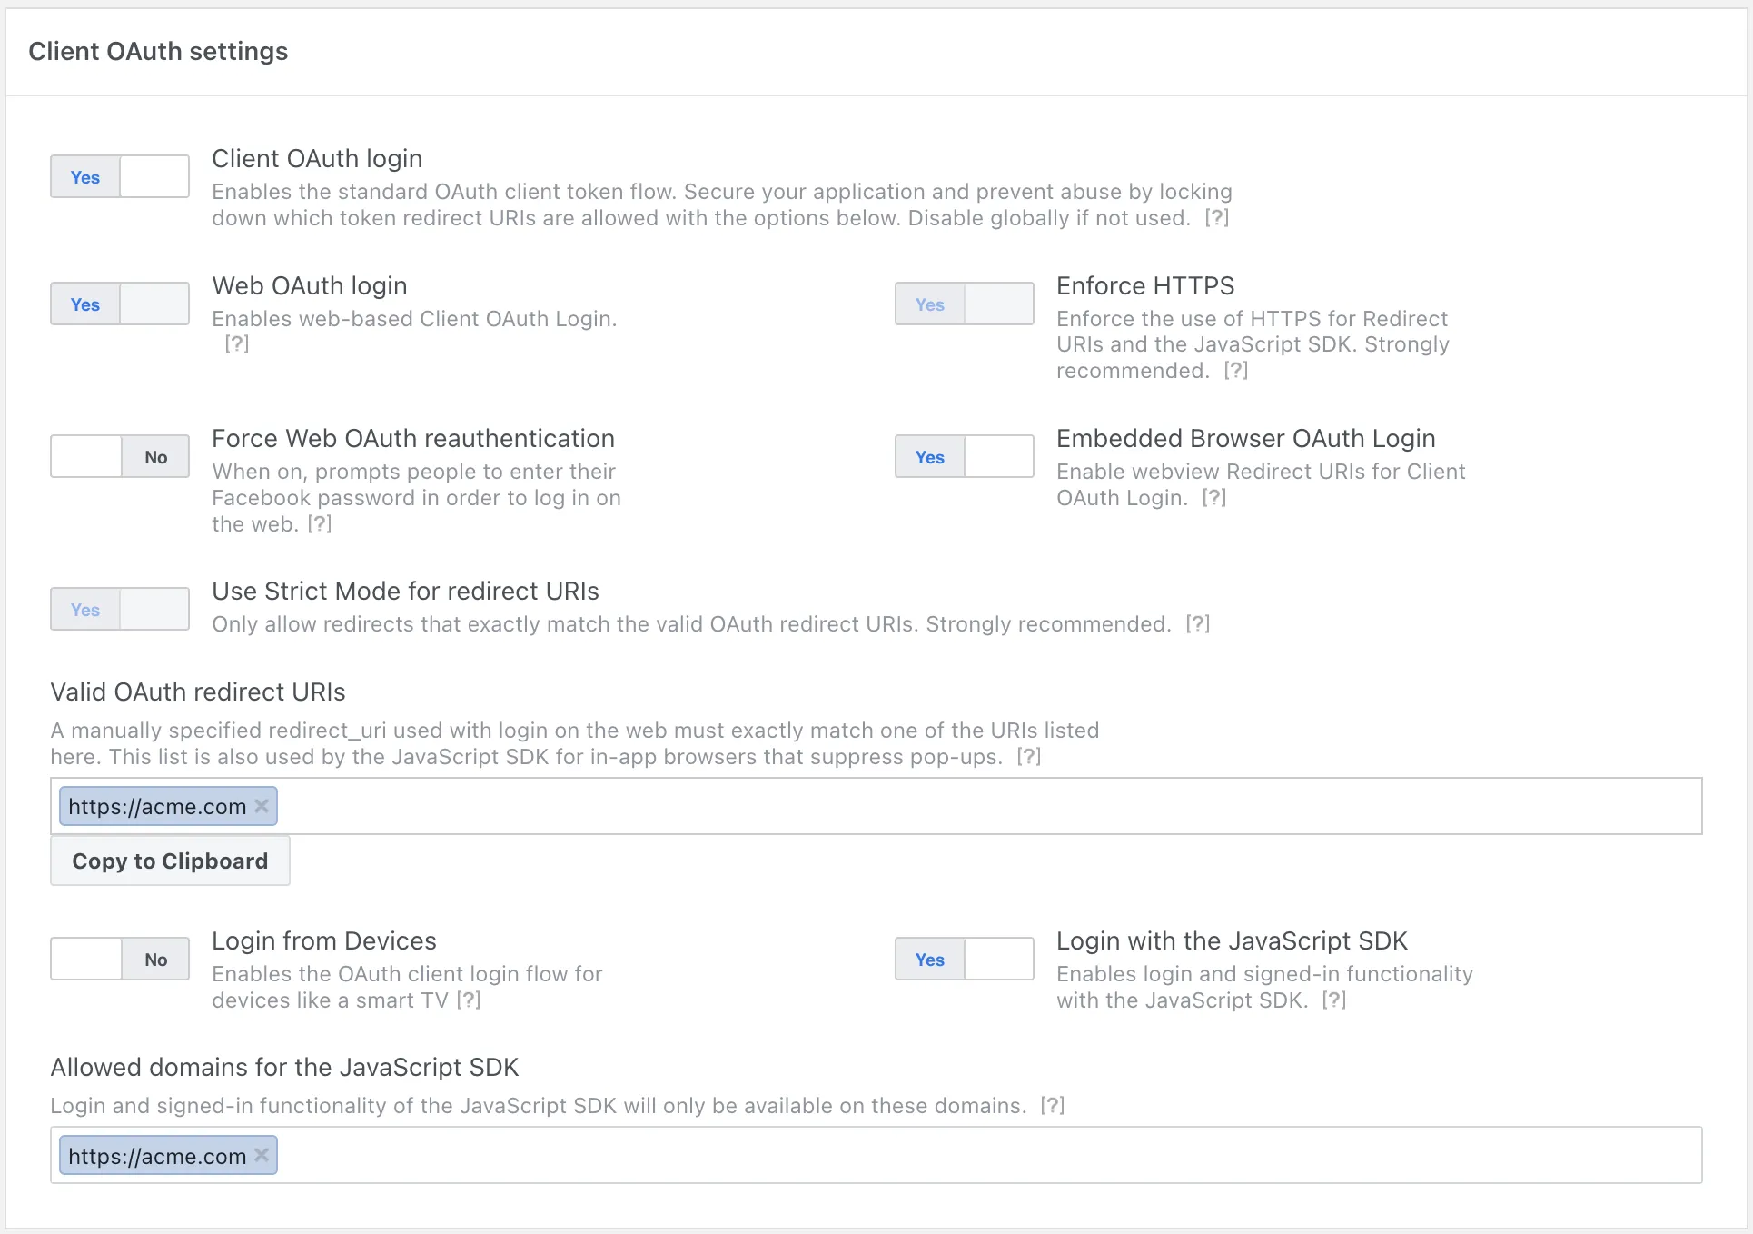Open help [?] for Enforce HTTPS

[x=1235, y=370]
